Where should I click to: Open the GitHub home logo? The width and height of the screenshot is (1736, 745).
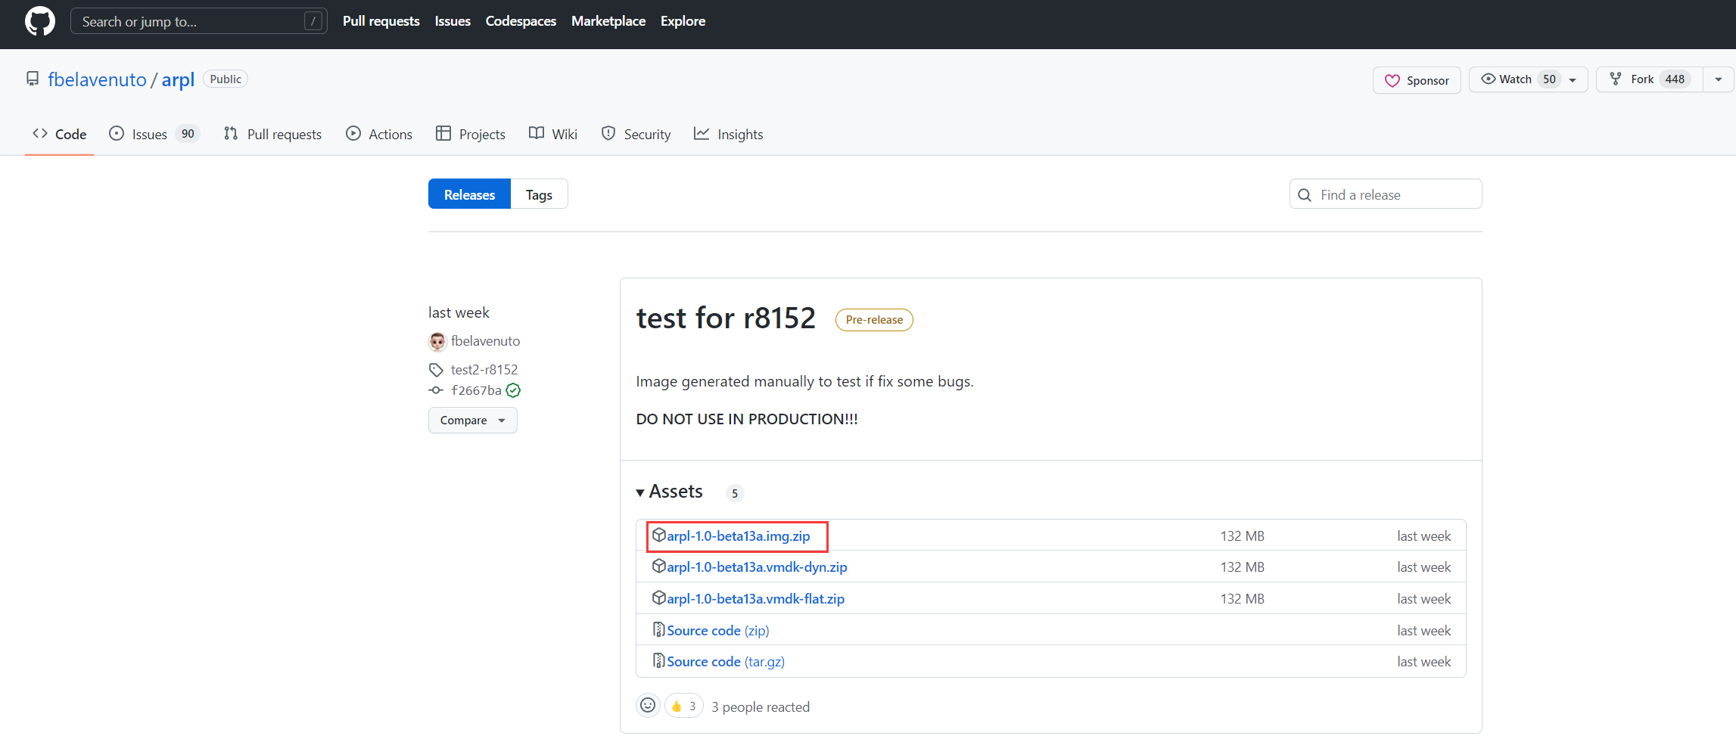pos(40,21)
